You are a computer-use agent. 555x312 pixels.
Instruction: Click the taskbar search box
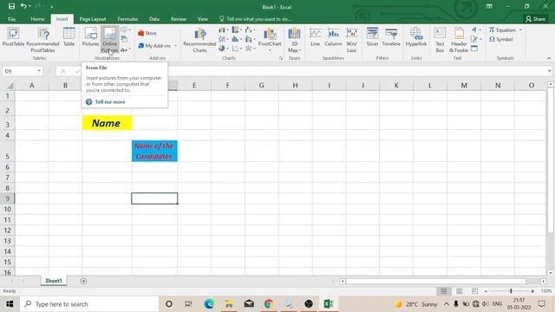coord(89,304)
